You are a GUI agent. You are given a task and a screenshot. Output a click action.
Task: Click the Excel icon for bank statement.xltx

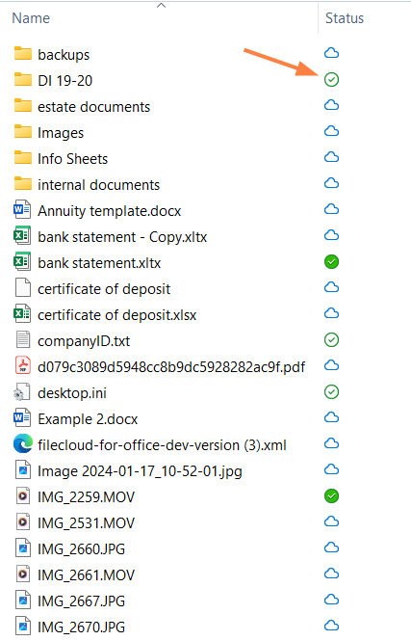click(x=22, y=262)
